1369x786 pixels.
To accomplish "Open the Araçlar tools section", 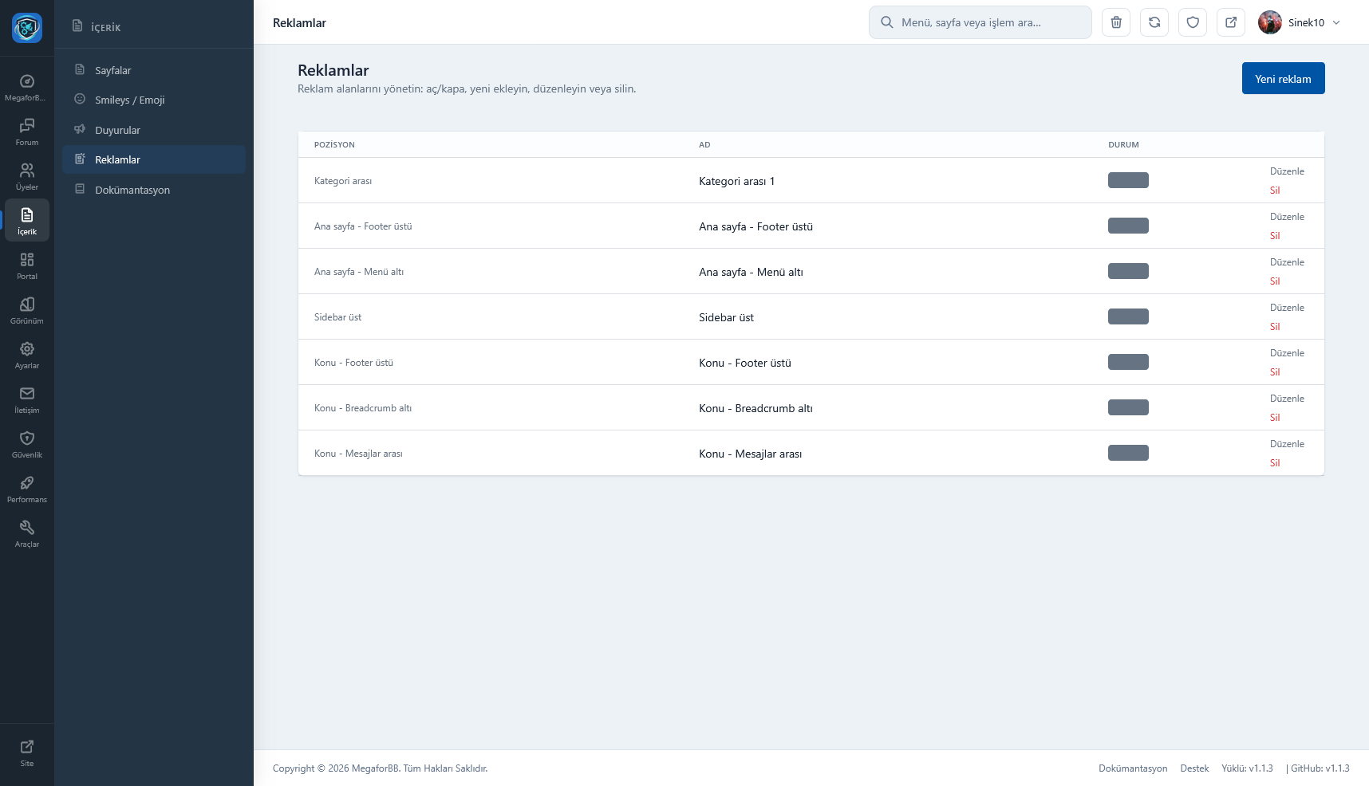I will 27,533.
